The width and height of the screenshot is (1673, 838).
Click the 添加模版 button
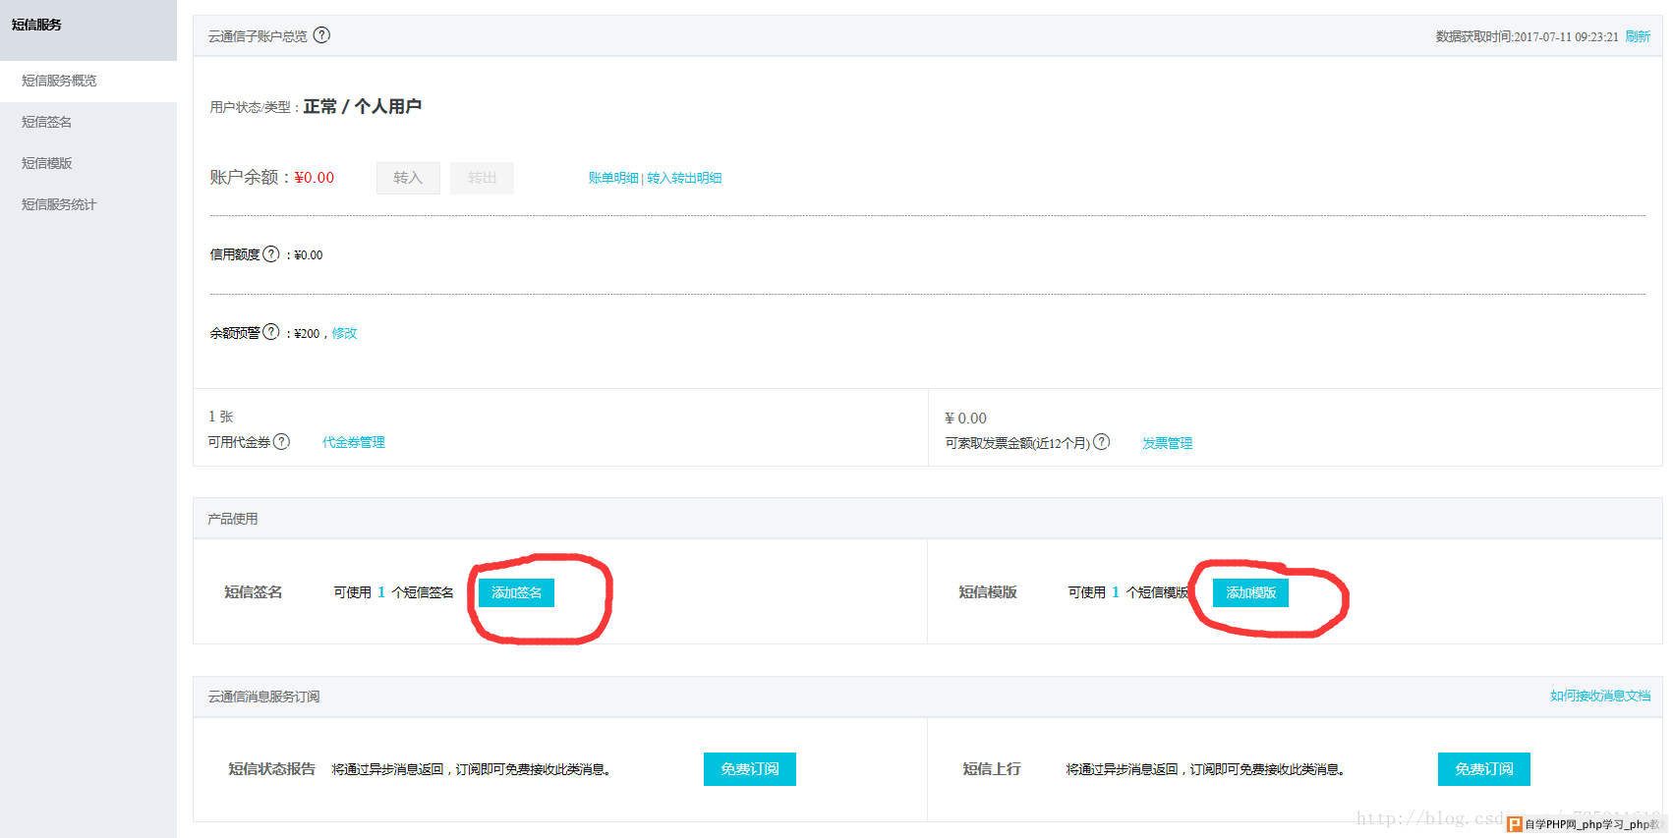tap(1250, 592)
